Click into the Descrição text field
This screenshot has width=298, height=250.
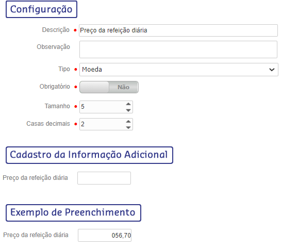pyautogui.click(x=178, y=30)
